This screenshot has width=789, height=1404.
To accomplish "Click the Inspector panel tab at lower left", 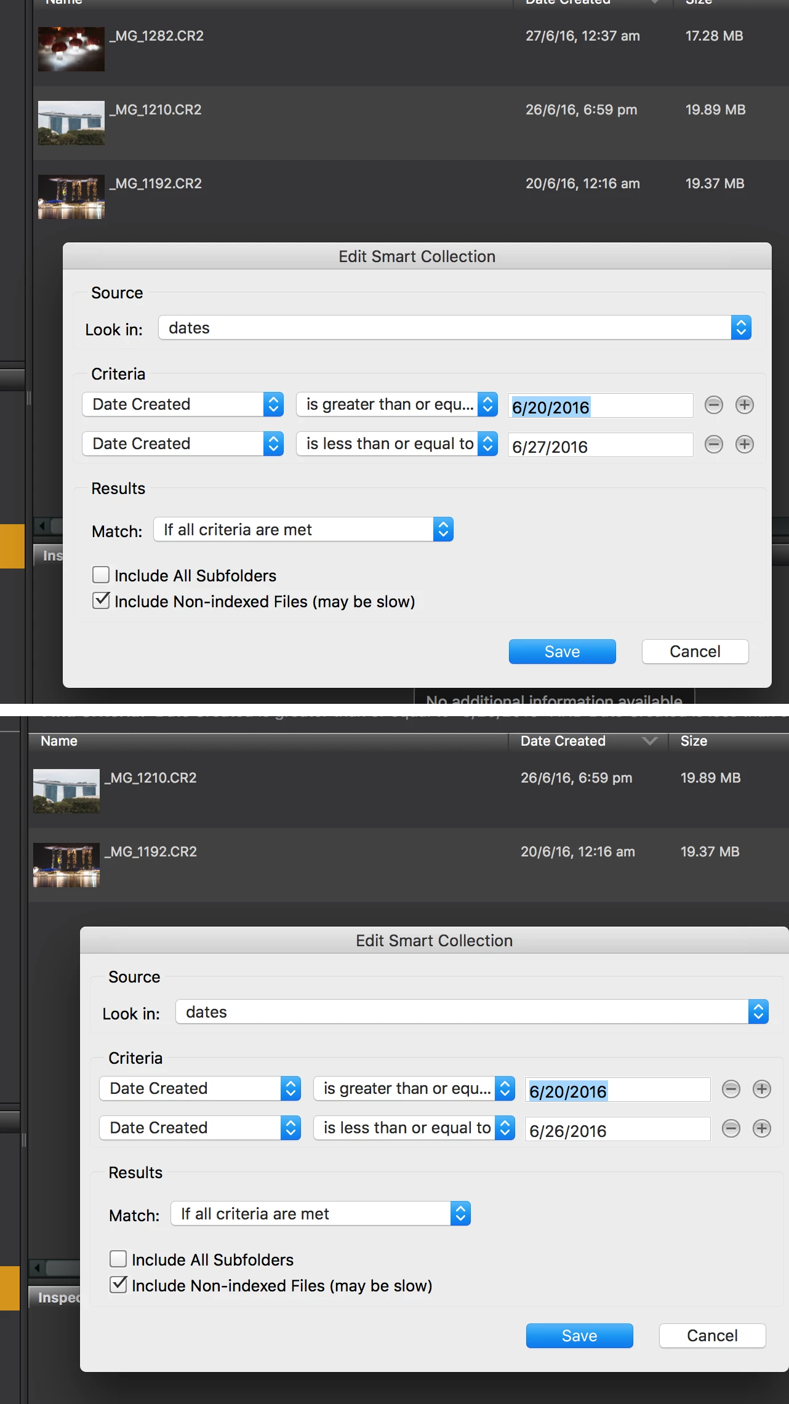I will [x=55, y=1297].
